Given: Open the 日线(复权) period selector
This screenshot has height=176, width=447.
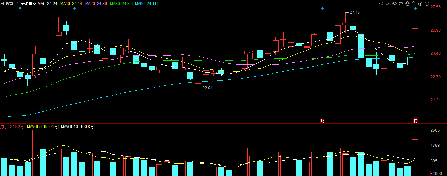Looking at the screenshot, I should pyautogui.click(x=10, y=4).
